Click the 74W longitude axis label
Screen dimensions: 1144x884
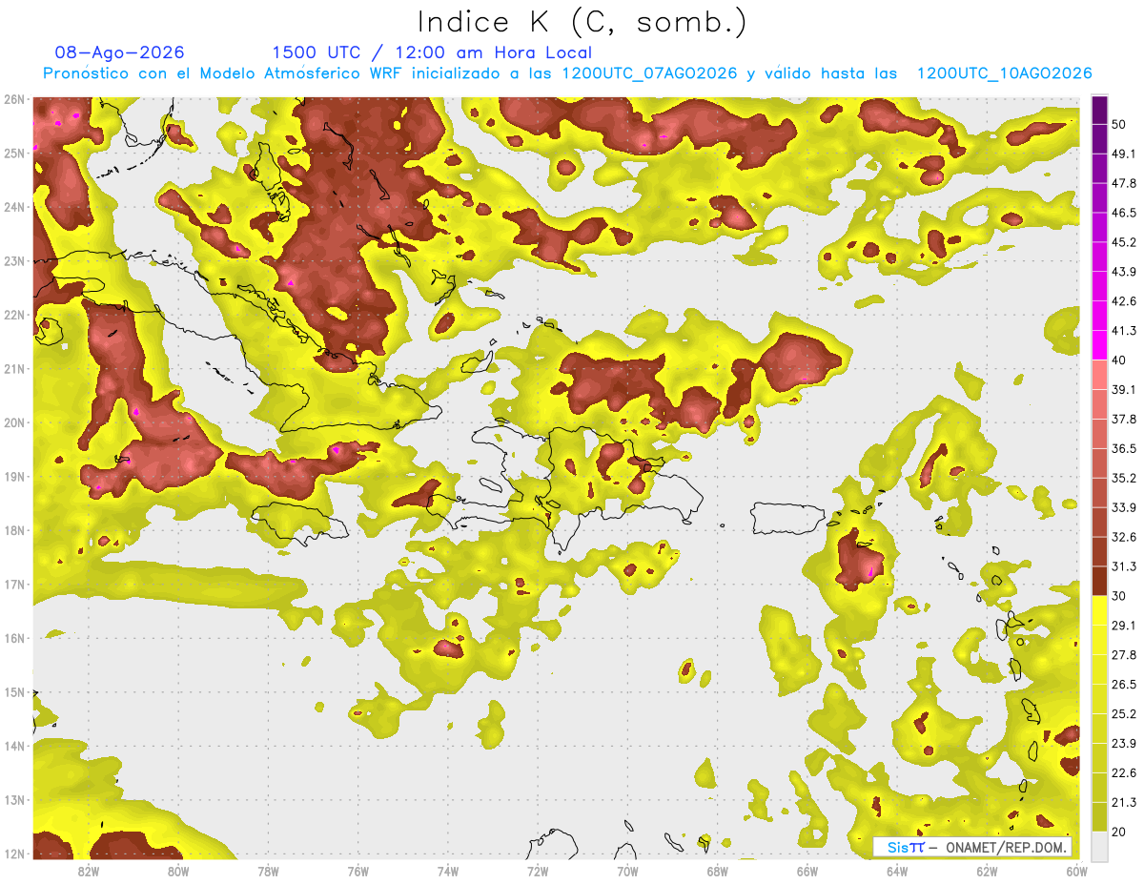tap(447, 871)
